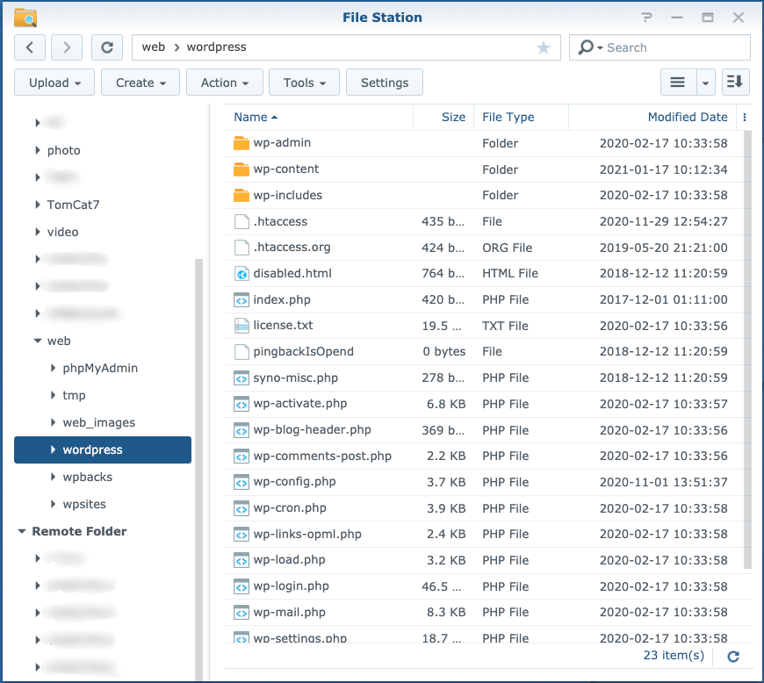The width and height of the screenshot is (764, 683).
Task: Add wordpress folder to favorites with star
Action: point(544,47)
